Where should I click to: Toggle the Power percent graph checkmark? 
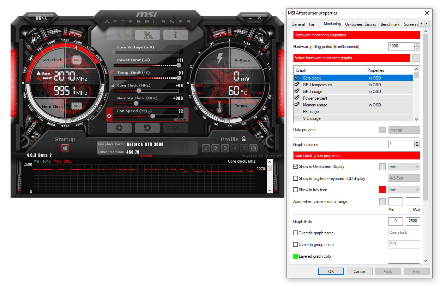click(x=297, y=98)
